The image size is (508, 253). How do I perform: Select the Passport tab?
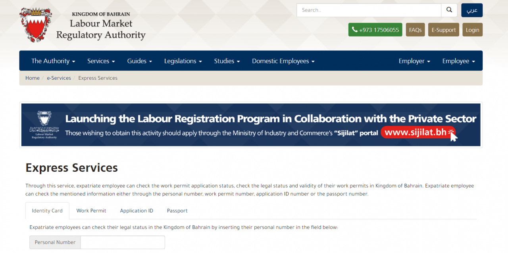coord(177,211)
